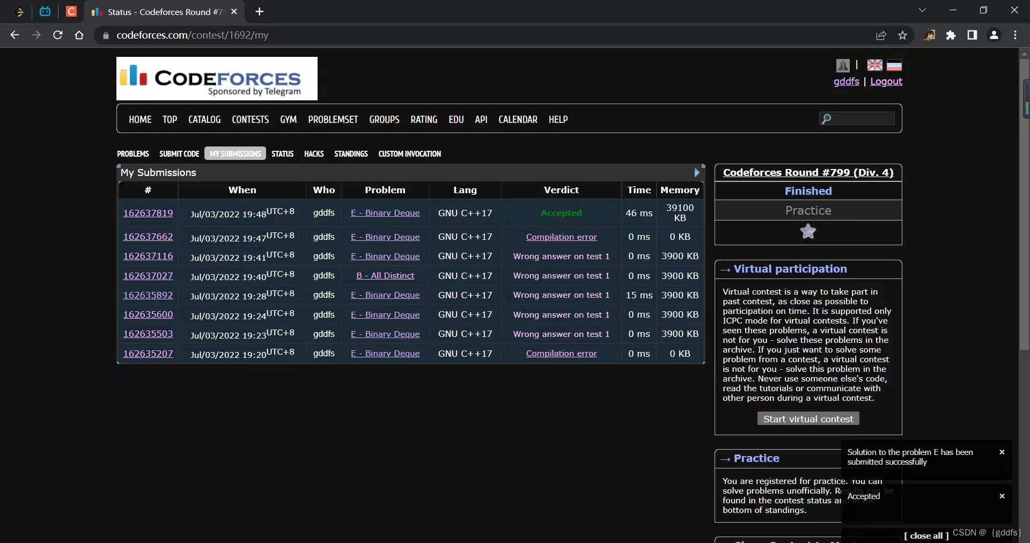Screen dimensions: 1030x543
Task: Click the pinned tab with calendar icon
Action: pyautogui.click(x=45, y=11)
